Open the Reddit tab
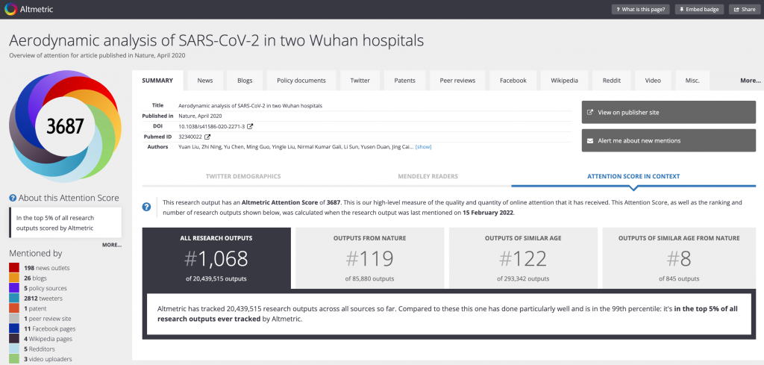Image resolution: width=764 pixels, height=365 pixels. (612, 81)
